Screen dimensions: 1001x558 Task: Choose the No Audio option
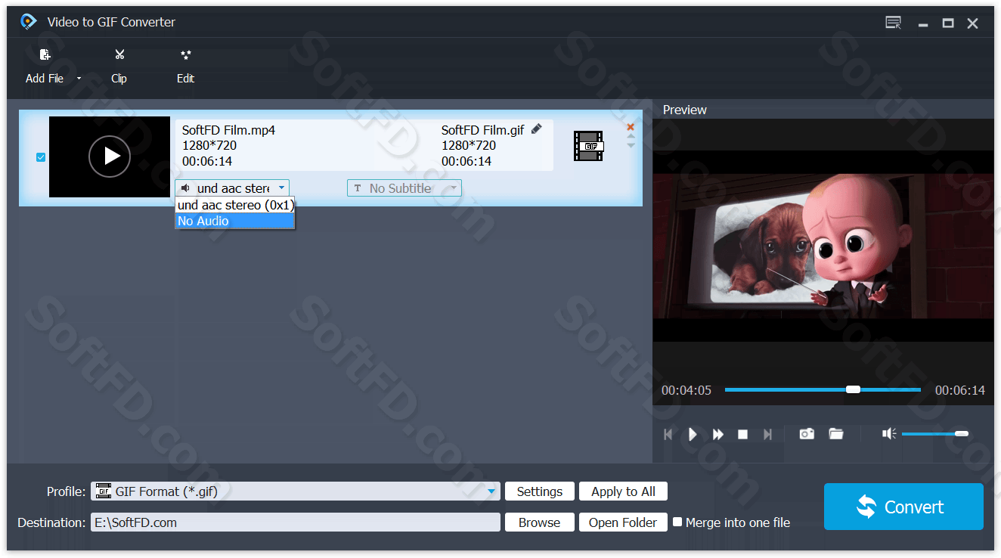[x=235, y=221]
